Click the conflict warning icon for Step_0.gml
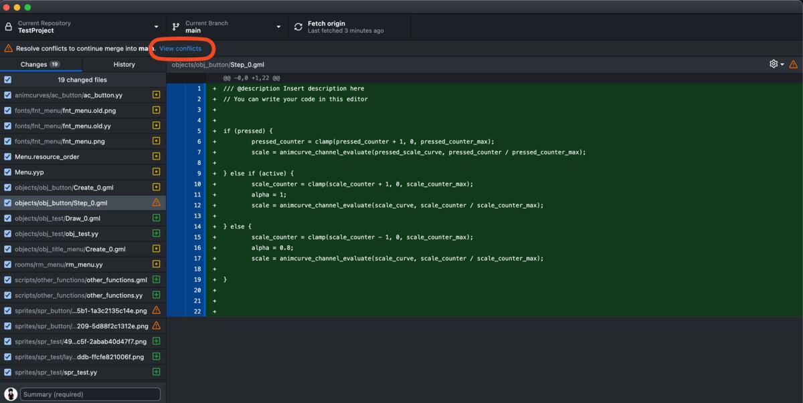The height and width of the screenshot is (403, 803). click(156, 203)
